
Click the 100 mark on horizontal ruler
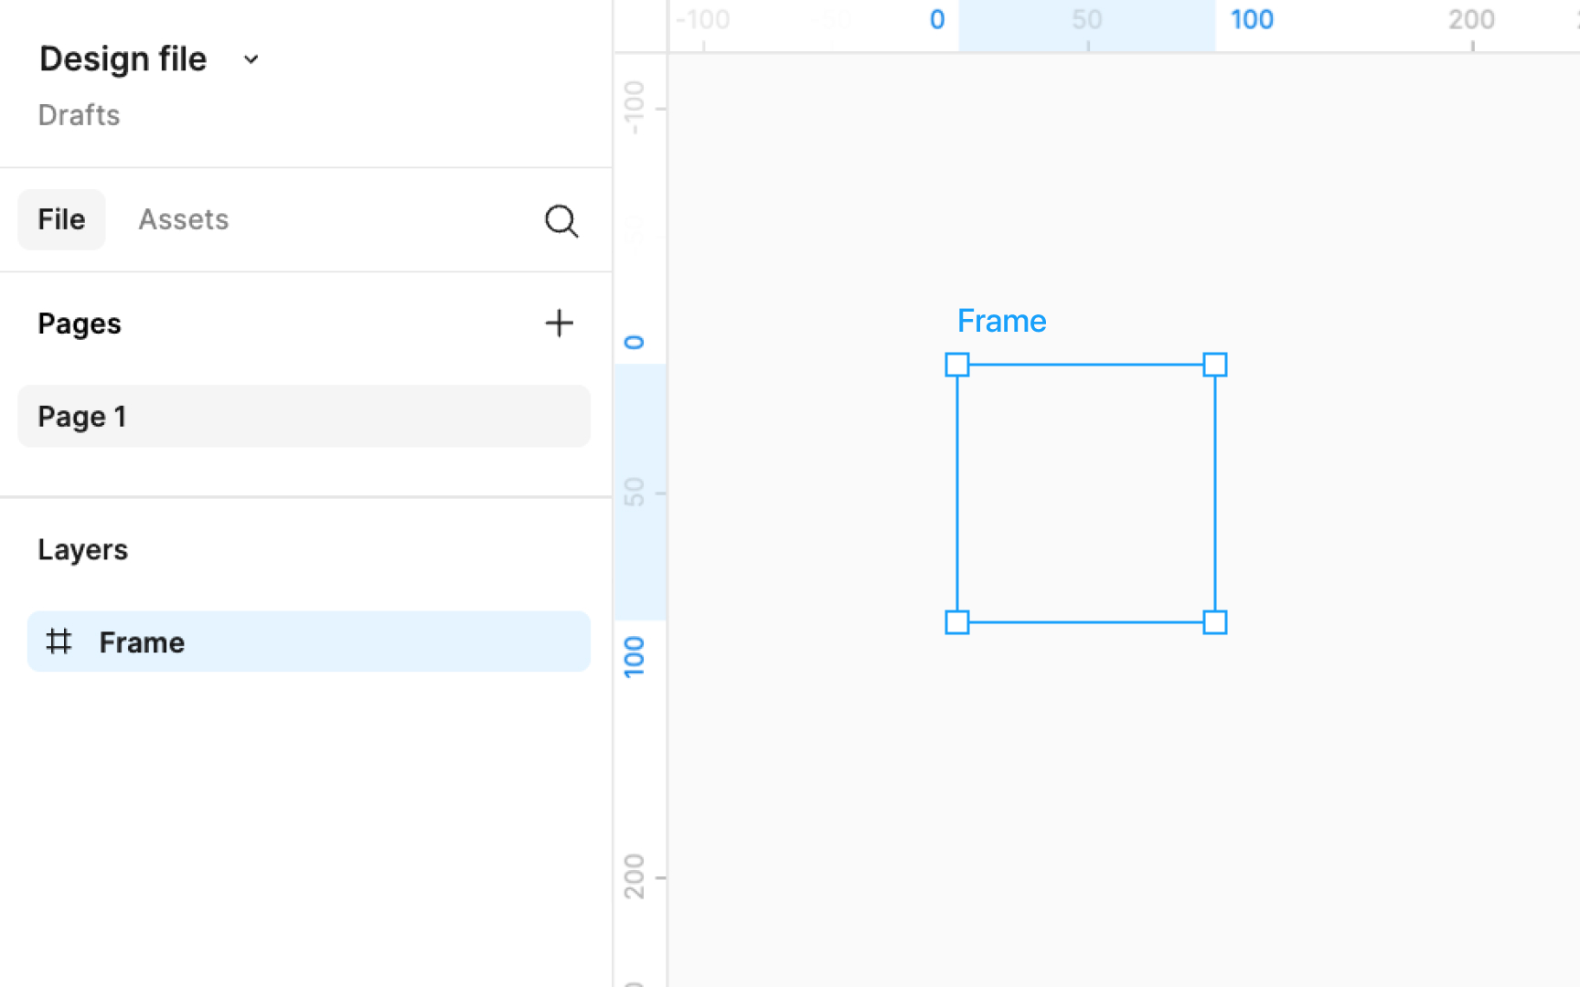pyautogui.click(x=1252, y=19)
